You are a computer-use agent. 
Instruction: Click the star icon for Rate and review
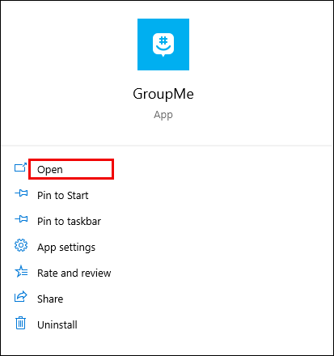pos(21,271)
